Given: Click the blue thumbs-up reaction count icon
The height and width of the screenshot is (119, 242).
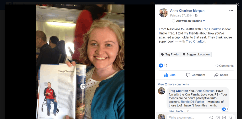Looking at the screenshot, I should click(x=161, y=65).
